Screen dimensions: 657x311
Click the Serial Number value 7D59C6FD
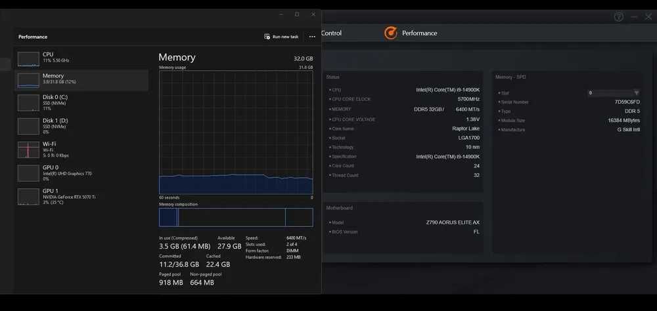627,102
